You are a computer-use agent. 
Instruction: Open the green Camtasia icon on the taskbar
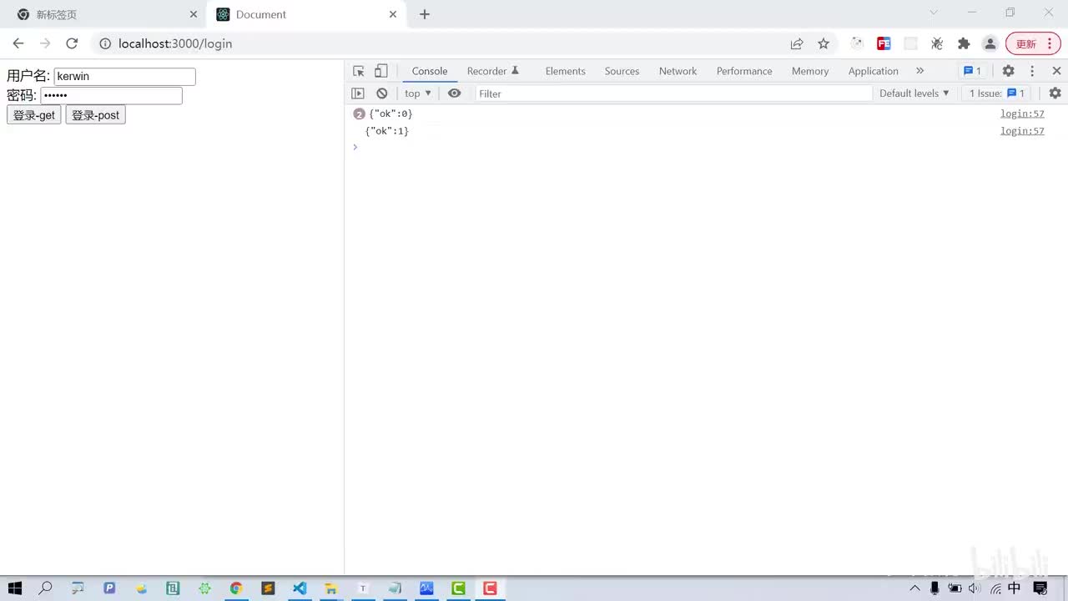(458, 588)
